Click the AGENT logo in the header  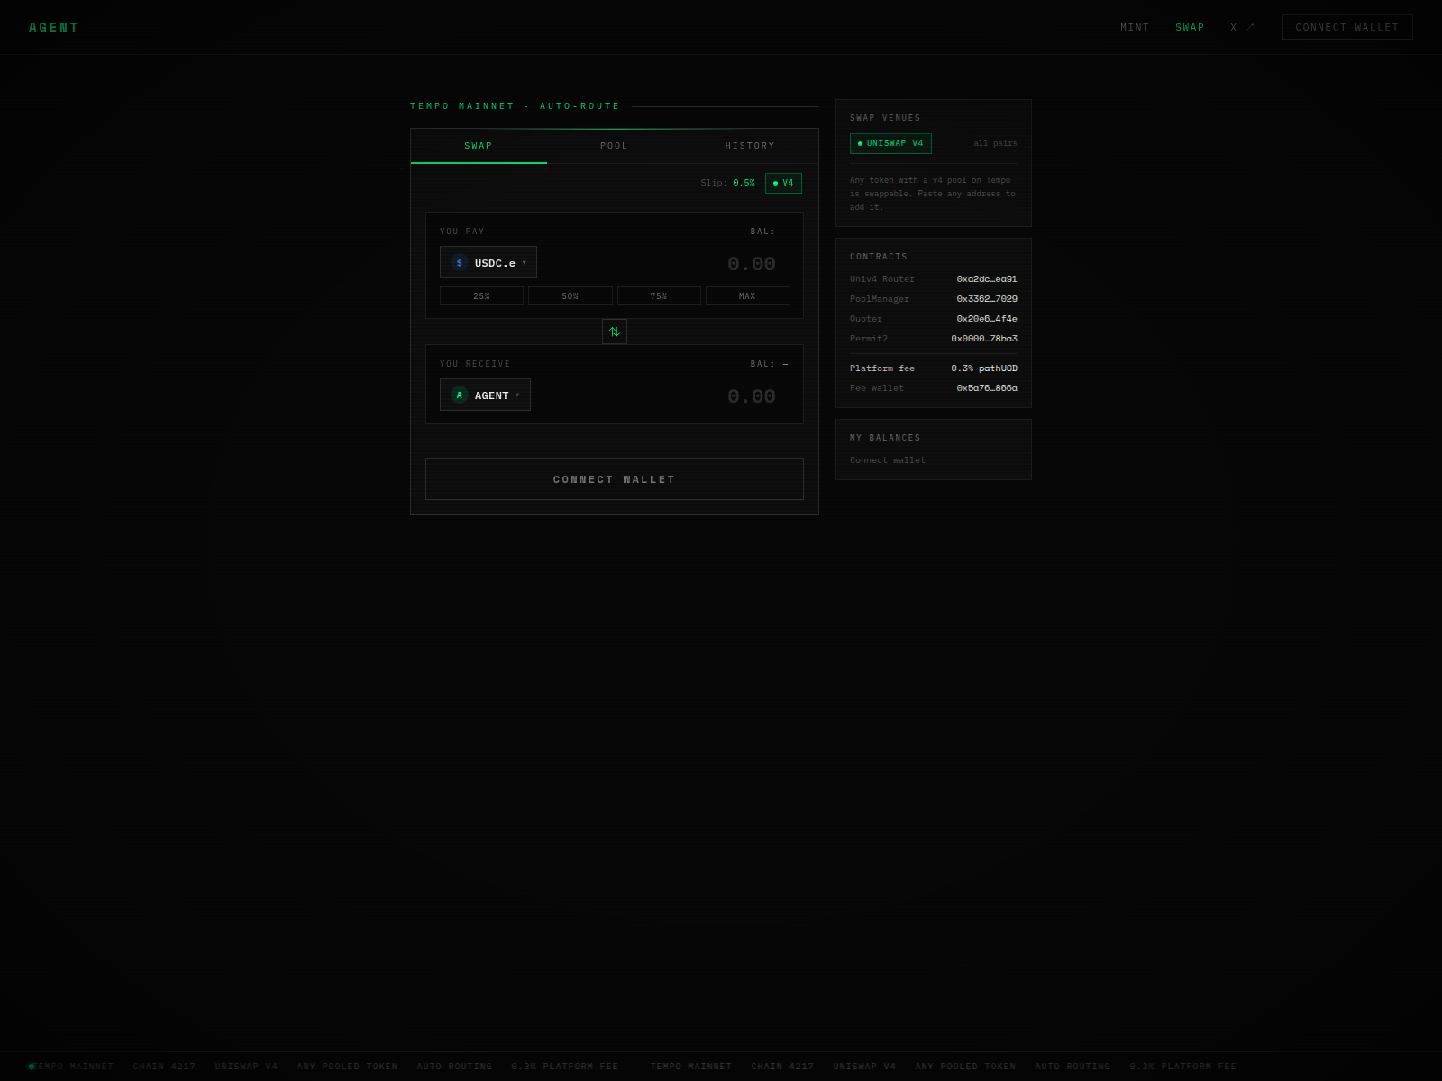(x=54, y=27)
